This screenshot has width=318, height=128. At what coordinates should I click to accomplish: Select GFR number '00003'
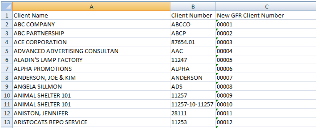267,42
